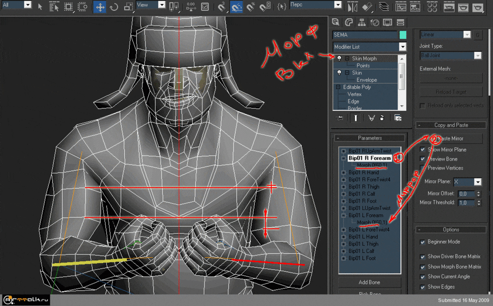Click the Pin Stack icon
This screenshot has width=493, height=306.
(x=340, y=118)
